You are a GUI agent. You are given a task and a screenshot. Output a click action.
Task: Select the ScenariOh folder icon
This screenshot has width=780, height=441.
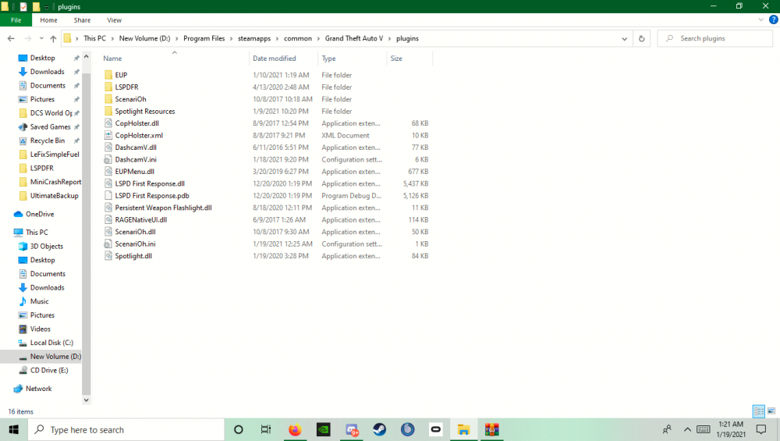pyautogui.click(x=108, y=99)
